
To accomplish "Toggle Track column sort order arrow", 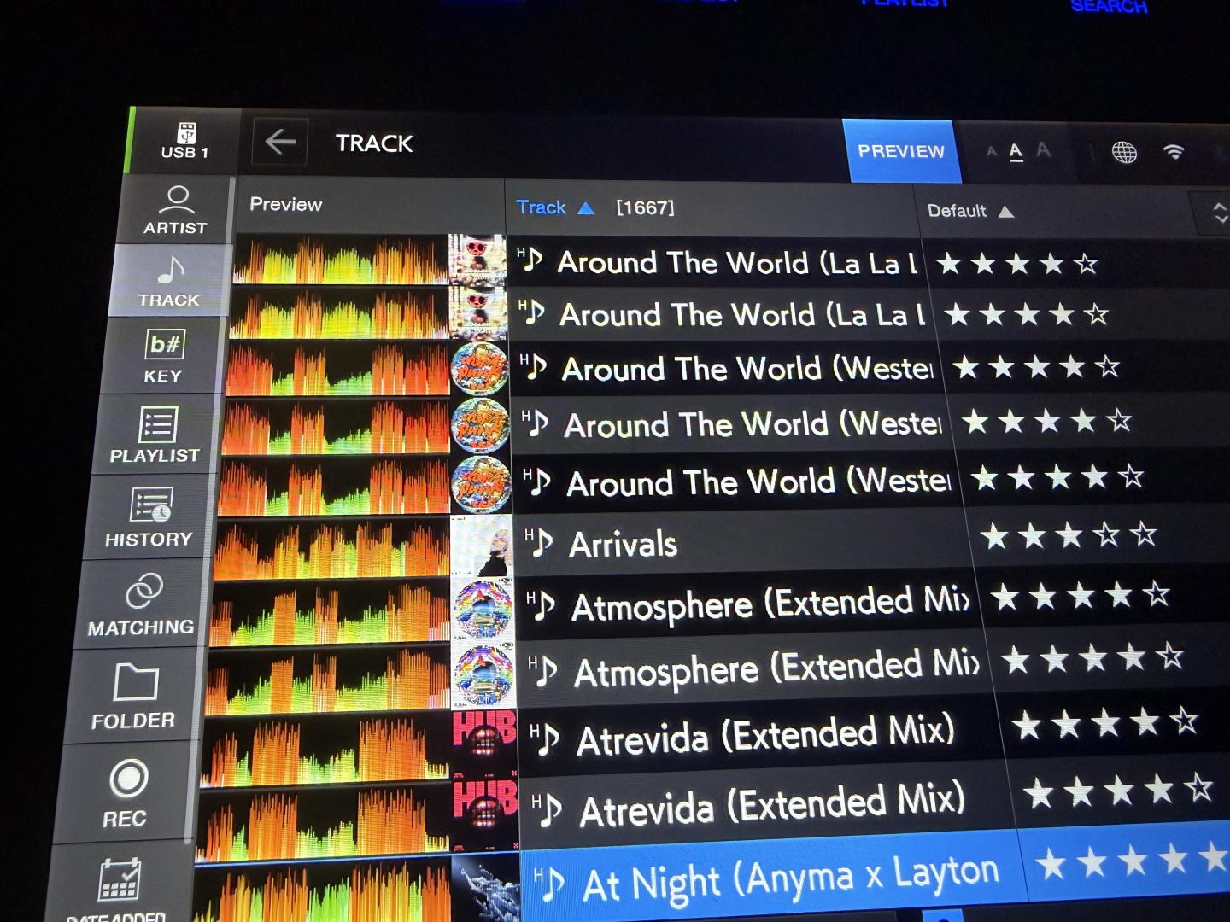I will (x=586, y=207).
